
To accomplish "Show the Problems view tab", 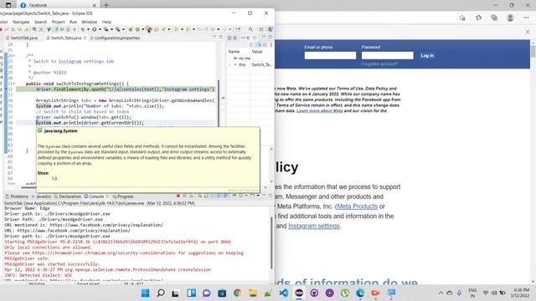I will pos(17,196).
